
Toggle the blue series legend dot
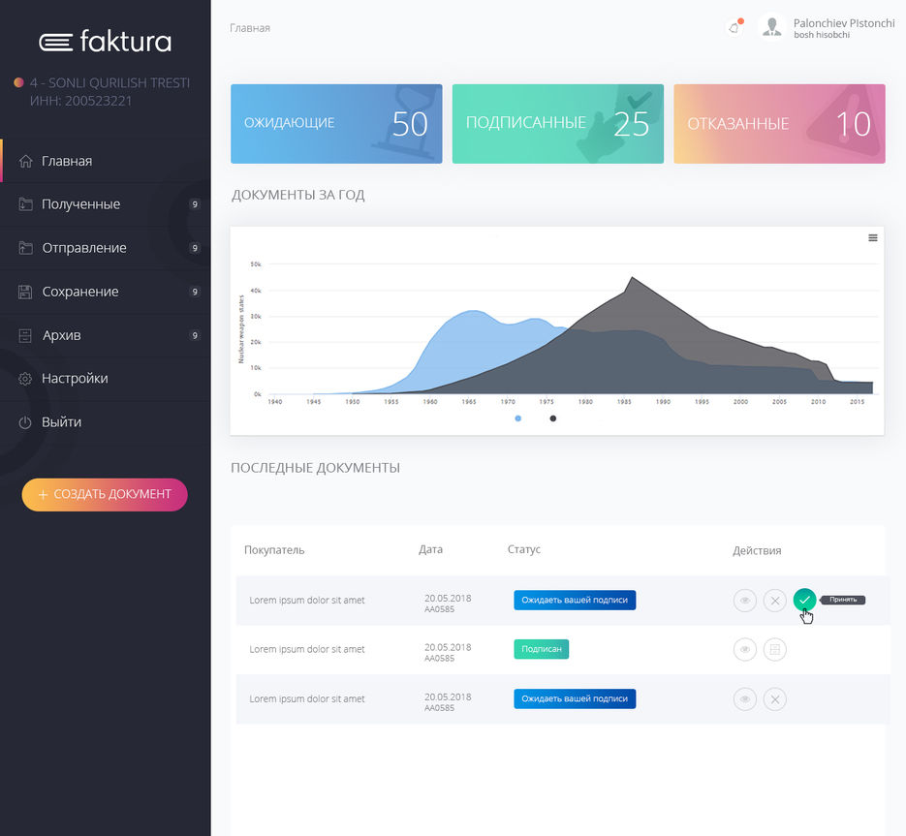pyautogui.click(x=518, y=418)
